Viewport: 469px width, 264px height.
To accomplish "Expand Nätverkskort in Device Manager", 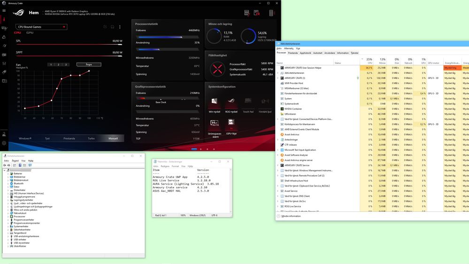I will (8, 213).
